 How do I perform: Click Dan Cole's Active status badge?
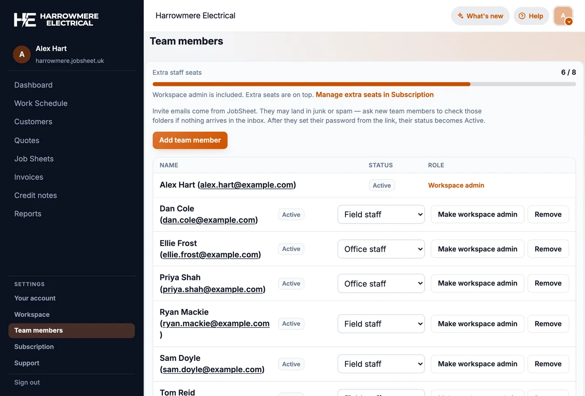[x=291, y=214]
